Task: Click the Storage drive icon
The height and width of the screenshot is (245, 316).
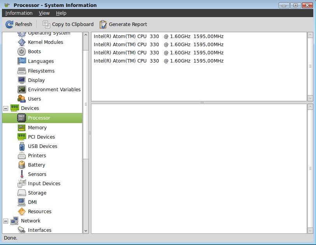Action: pyautogui.click(x=21, y=193)
